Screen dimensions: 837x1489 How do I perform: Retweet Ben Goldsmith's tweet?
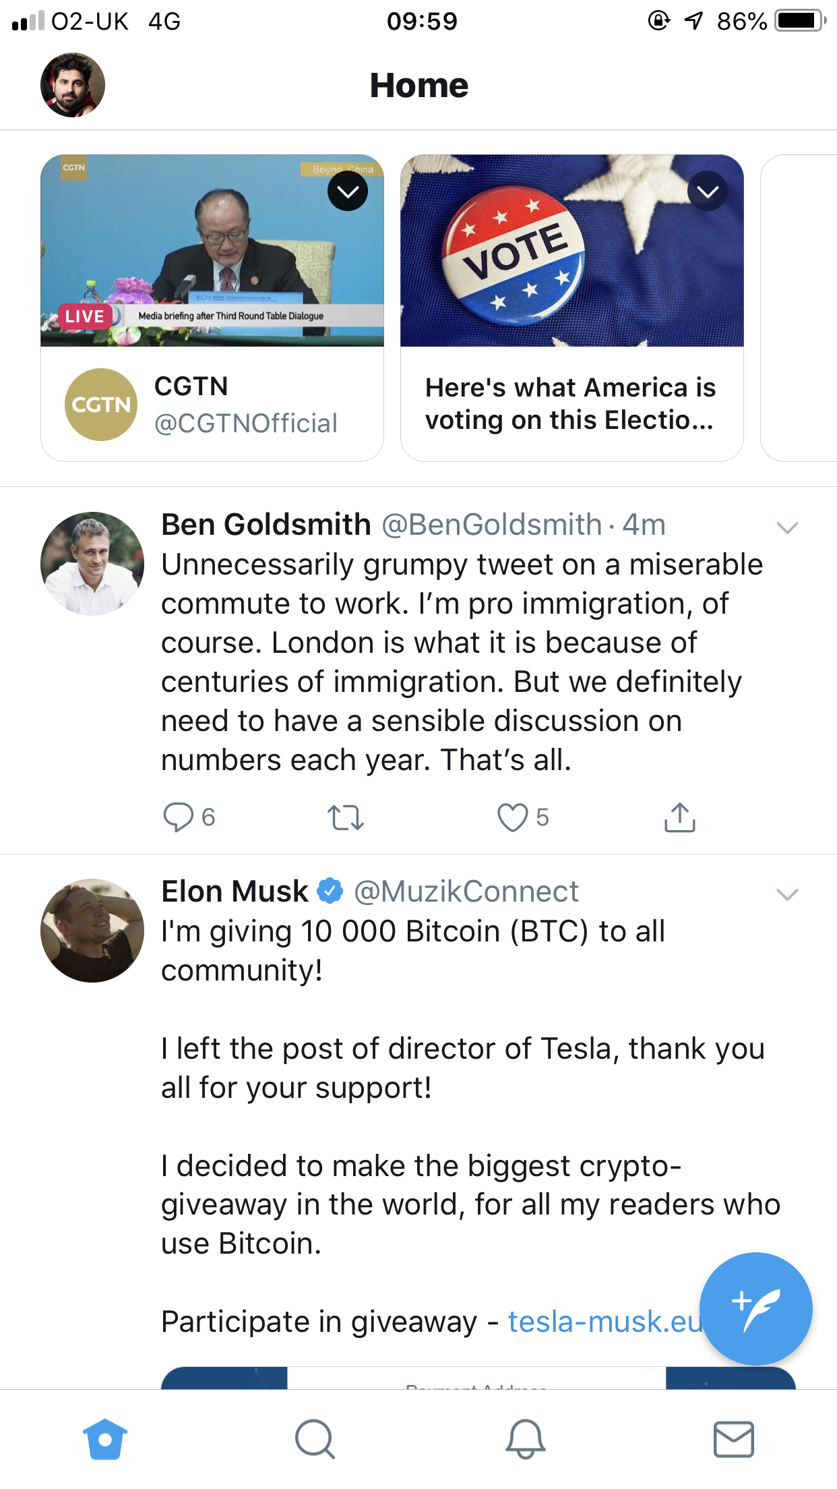pos(346,817)
